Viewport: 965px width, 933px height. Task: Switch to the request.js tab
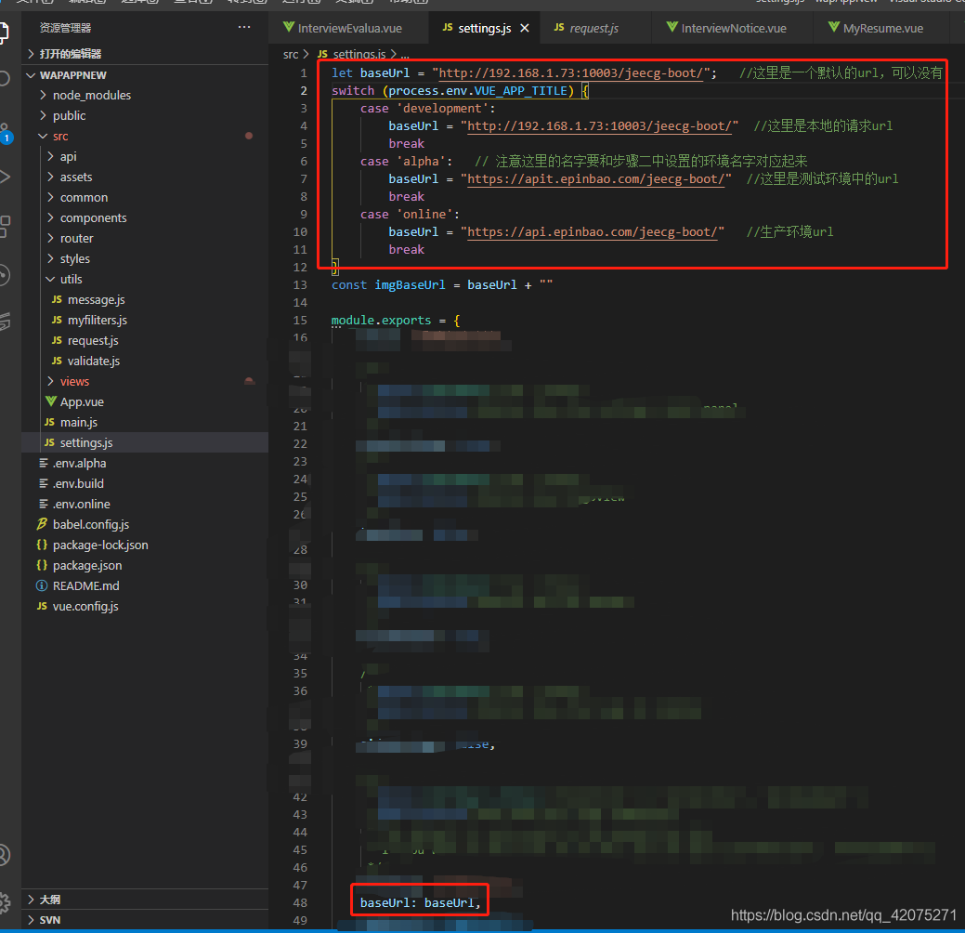[x=594, y=28]
